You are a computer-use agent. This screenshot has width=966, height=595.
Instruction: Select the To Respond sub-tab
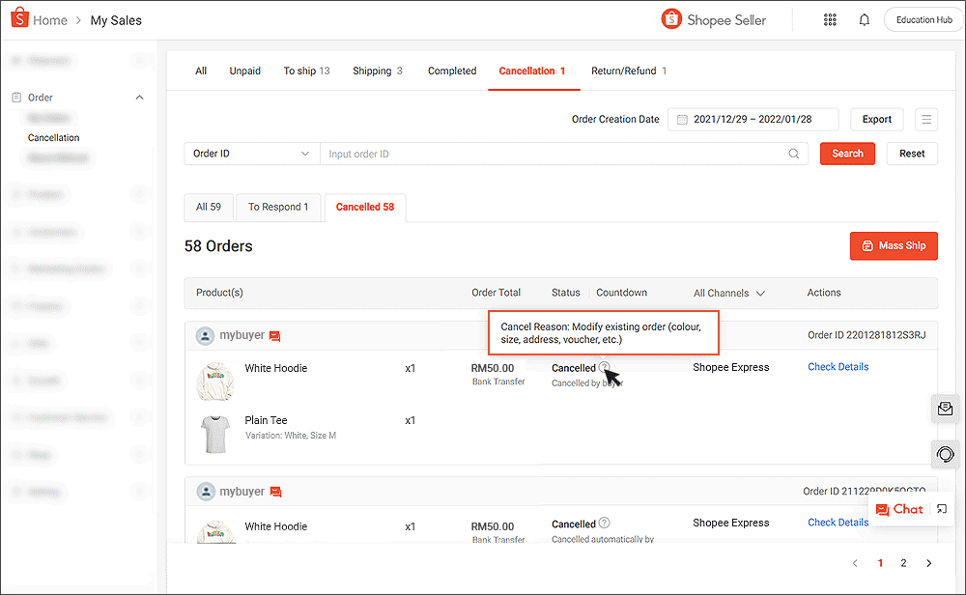tap(278, 207)
